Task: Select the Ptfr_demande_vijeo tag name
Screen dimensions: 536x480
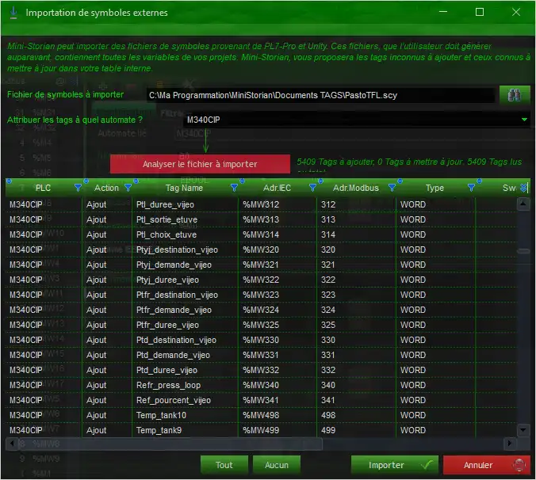Action: point(174,310)
